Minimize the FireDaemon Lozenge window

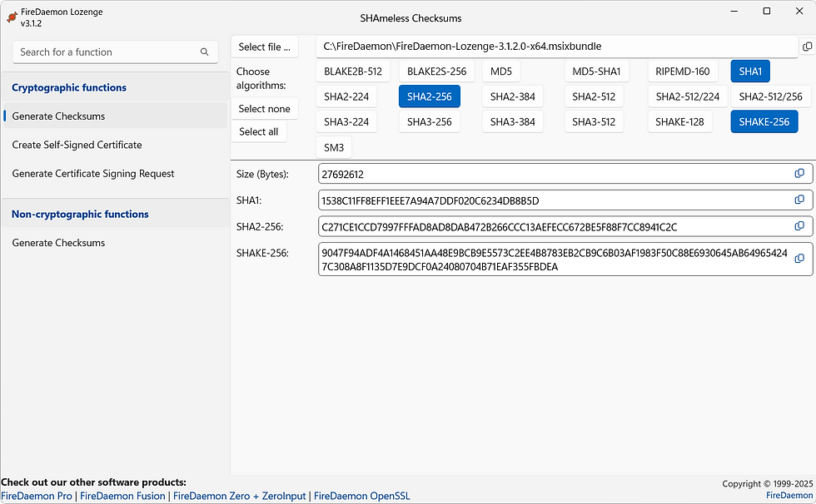click(x=734, y=11)
